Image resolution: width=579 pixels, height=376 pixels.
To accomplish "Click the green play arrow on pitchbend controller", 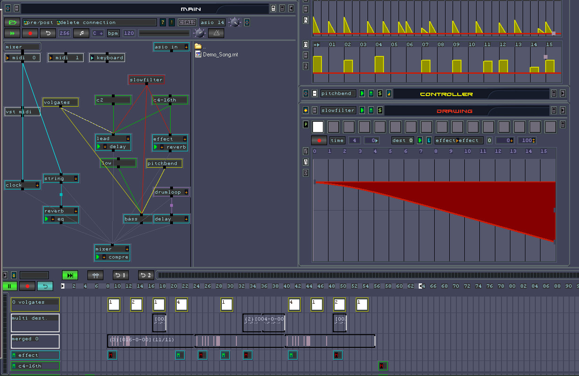I will (362, 94).
